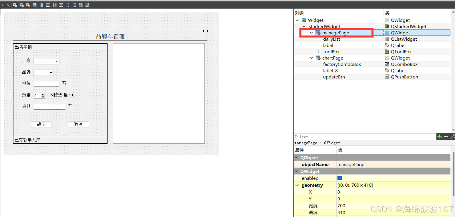Click the geometry X value field

pyautogui.click(x=394, y=192)
